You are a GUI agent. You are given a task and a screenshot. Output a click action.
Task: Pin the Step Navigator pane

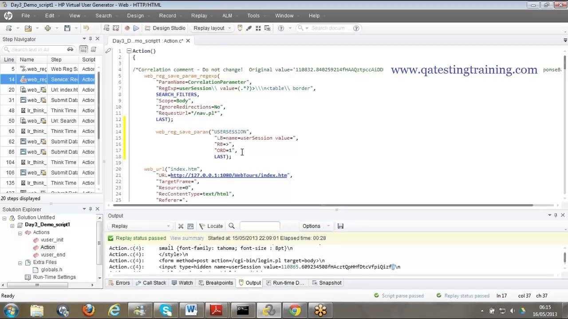pyautogui.click(x=91, y=39)
